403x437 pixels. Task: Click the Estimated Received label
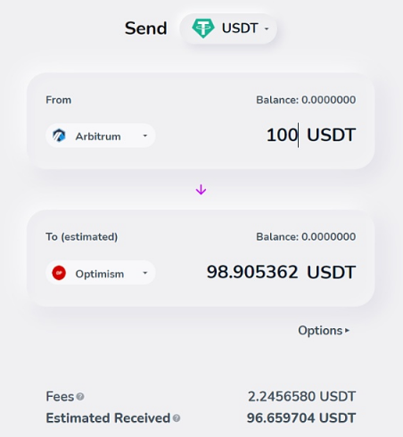tap(108, 418)
